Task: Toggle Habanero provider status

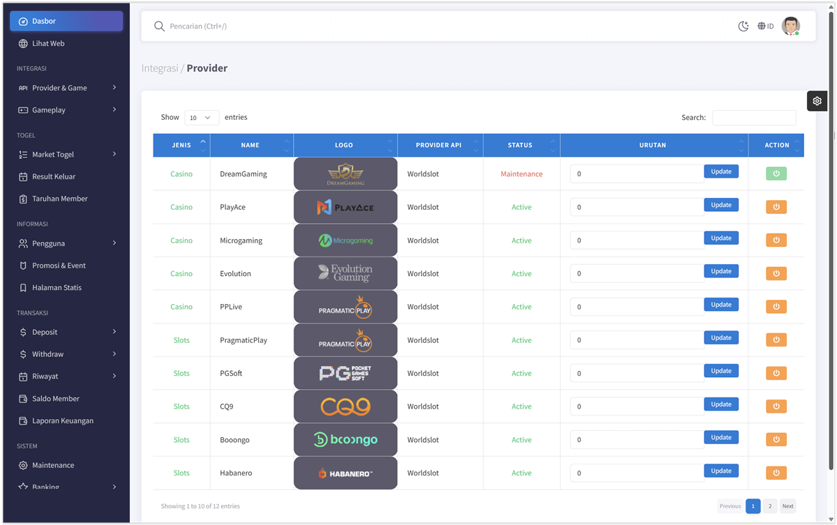Action: [776, 472]
